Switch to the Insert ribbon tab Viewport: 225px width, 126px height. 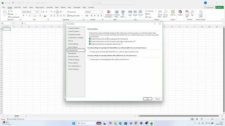coord(25,7)
